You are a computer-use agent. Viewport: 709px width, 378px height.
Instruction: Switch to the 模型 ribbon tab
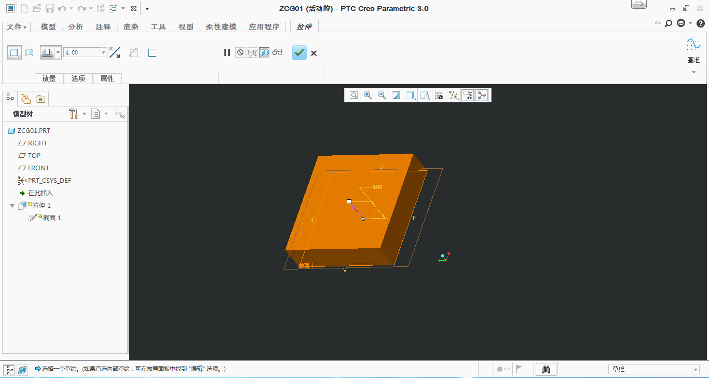tap(48, 27)
